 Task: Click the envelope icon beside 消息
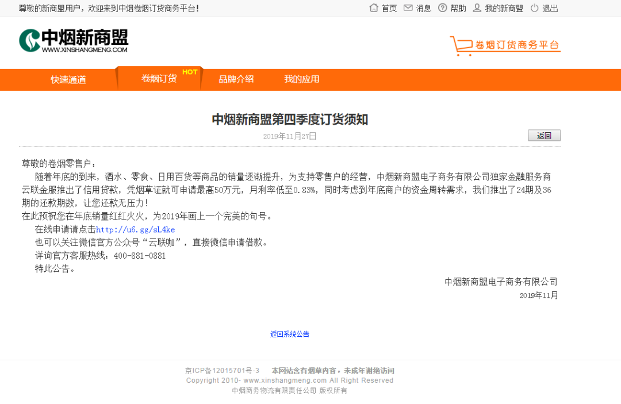point(408,8)
